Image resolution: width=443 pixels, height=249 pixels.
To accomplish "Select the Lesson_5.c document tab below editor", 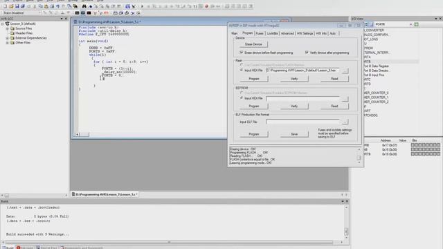I will tap(105, 194).
